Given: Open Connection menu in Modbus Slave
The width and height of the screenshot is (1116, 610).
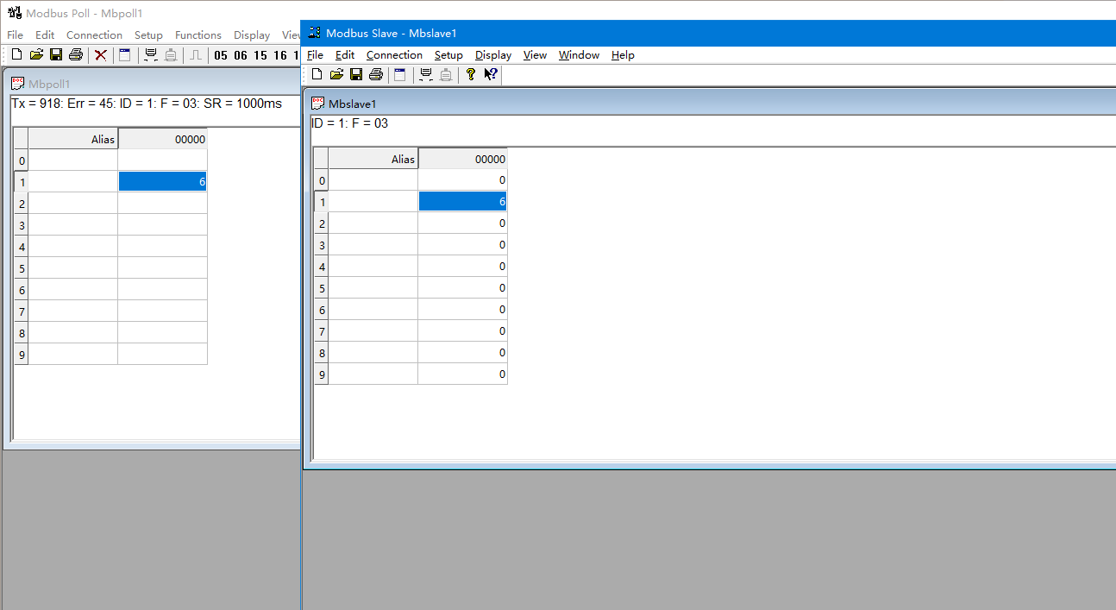Looking at the screenshot, I should 394,55.
